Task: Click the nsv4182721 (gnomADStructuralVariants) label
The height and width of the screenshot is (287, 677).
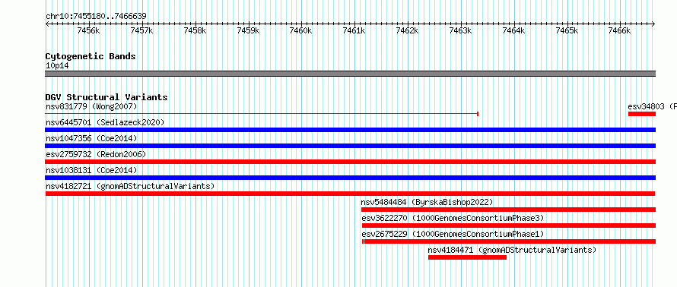Action: 130,186
